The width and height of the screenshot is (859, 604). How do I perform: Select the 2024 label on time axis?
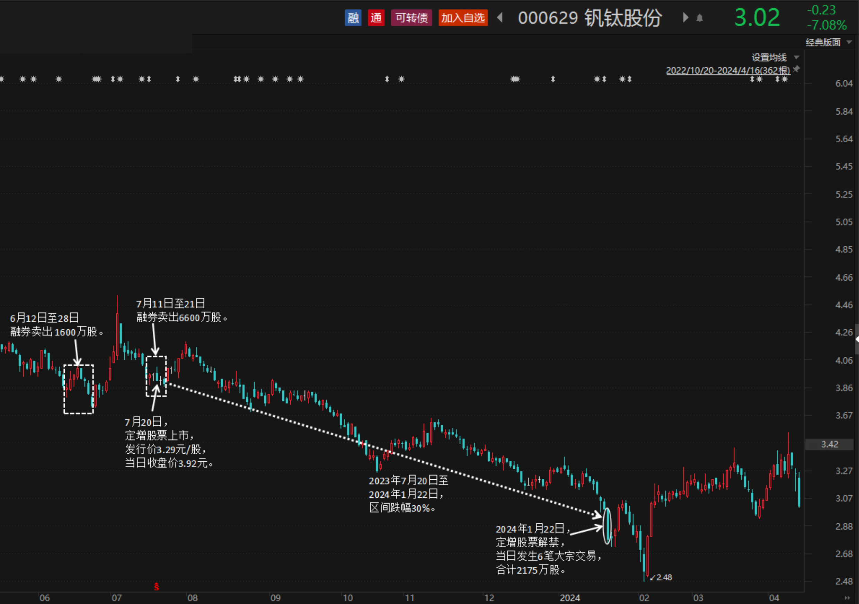570,598
